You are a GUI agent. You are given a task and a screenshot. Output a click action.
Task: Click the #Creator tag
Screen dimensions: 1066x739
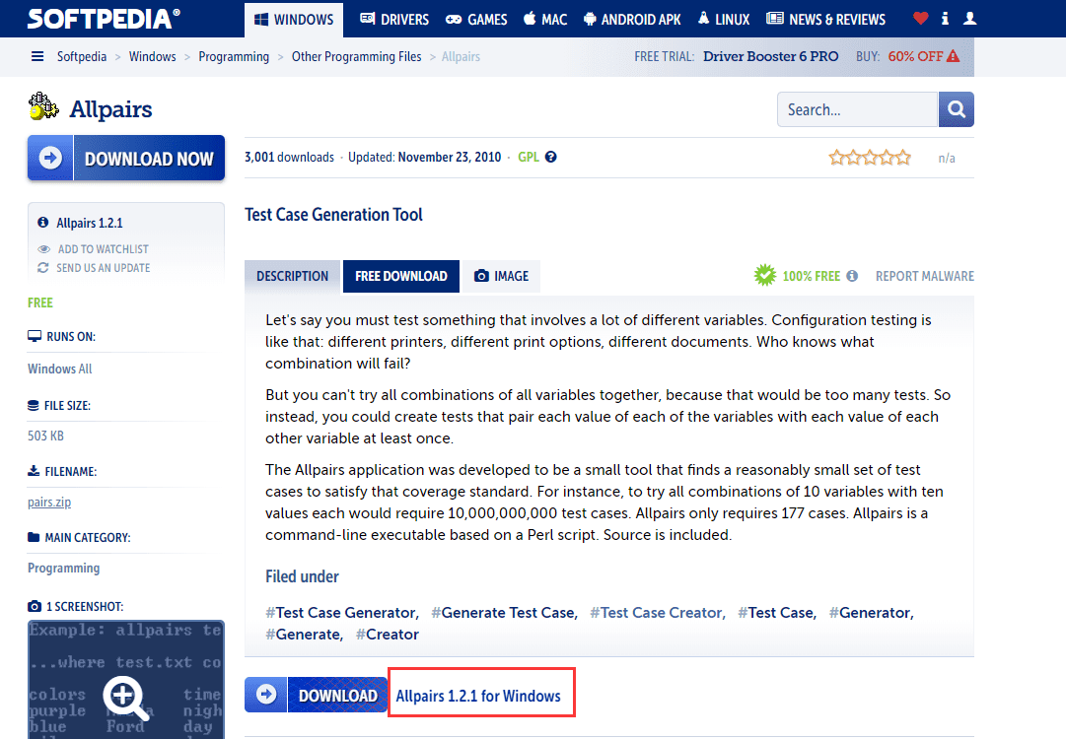click(387, 635)
